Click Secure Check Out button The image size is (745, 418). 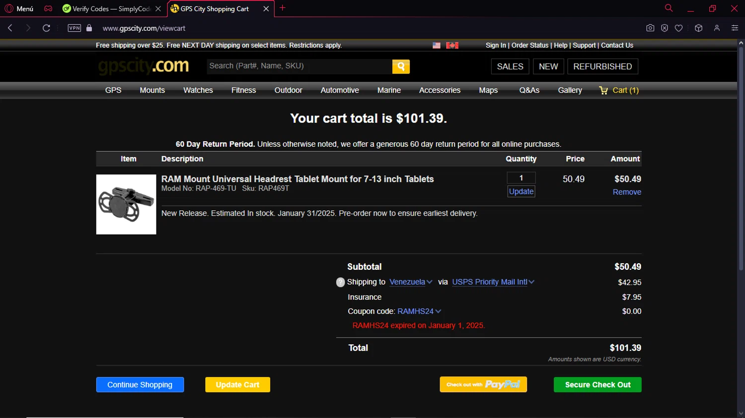[597, 385]
